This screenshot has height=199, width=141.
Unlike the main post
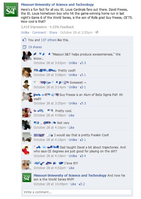tap(25, 32)
